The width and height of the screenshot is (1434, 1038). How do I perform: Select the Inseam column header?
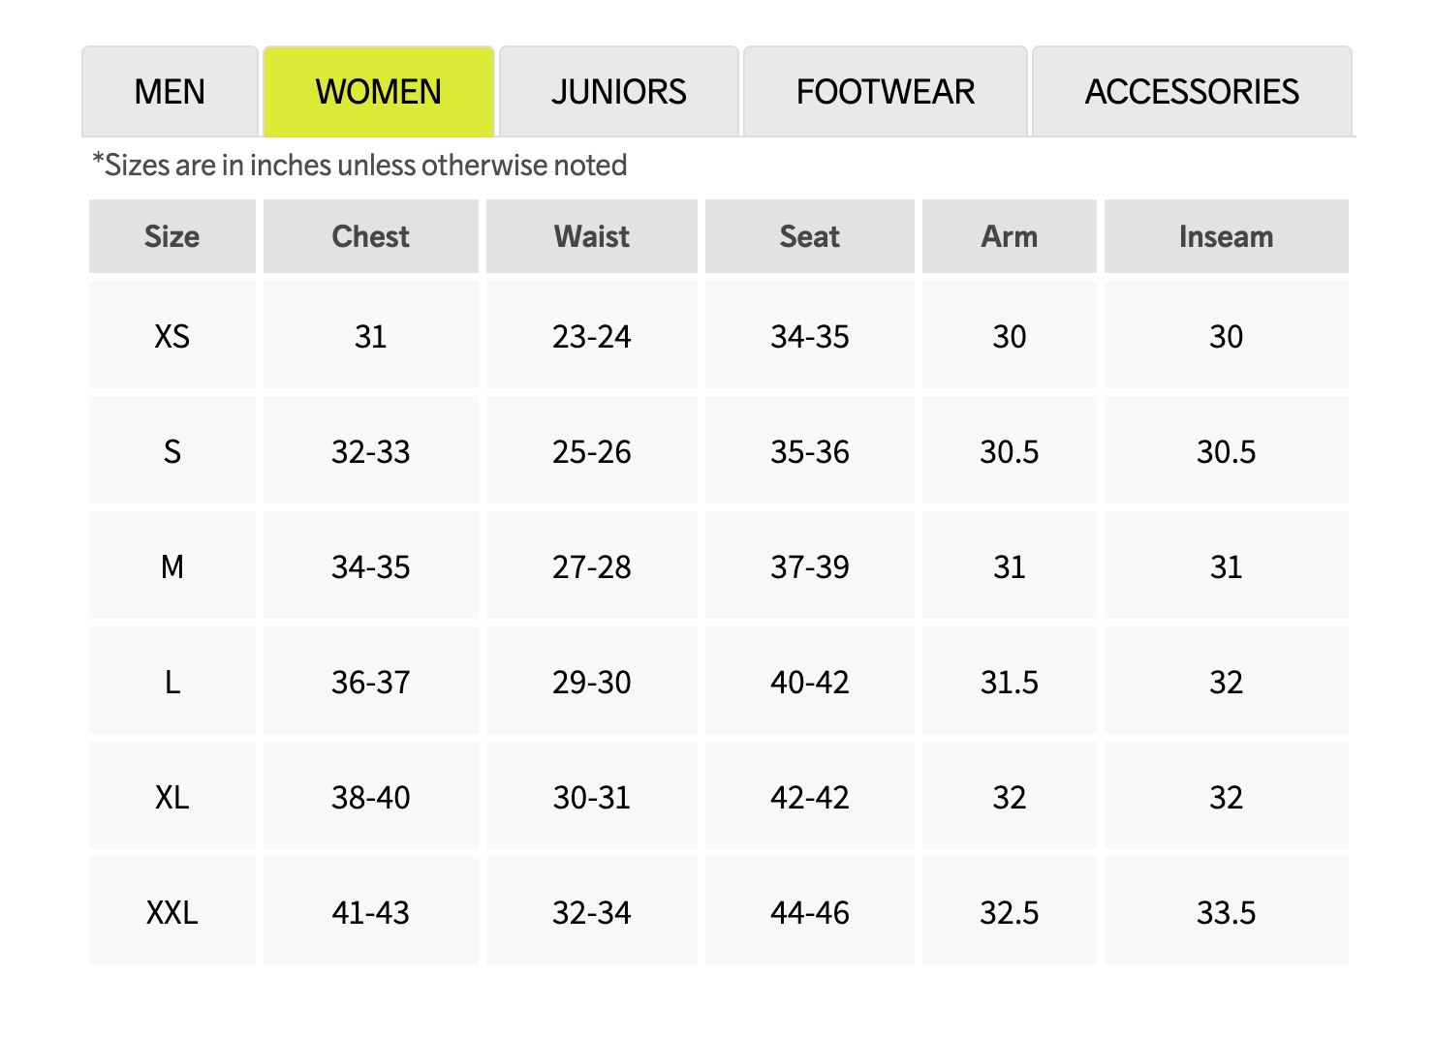[x=1226, y=236]
